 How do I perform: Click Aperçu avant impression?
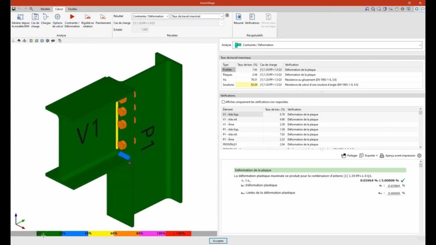click(397, 156)
